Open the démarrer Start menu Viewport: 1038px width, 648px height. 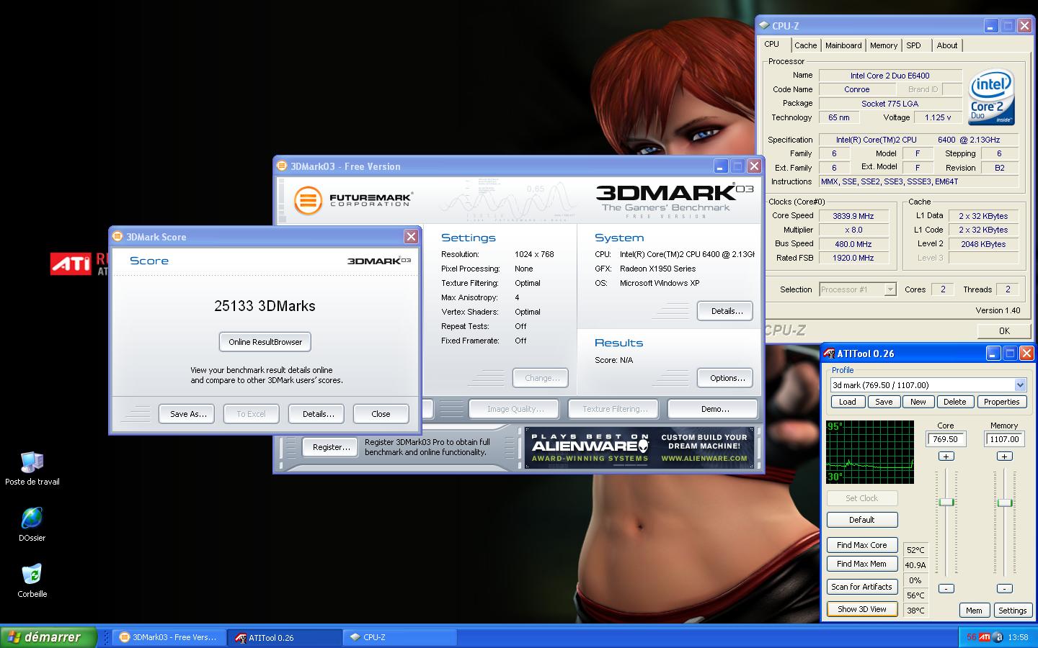pyautogui.click(x=48, y=637)
